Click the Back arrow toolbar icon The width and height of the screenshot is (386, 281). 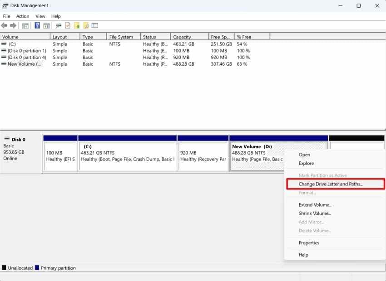4,25
